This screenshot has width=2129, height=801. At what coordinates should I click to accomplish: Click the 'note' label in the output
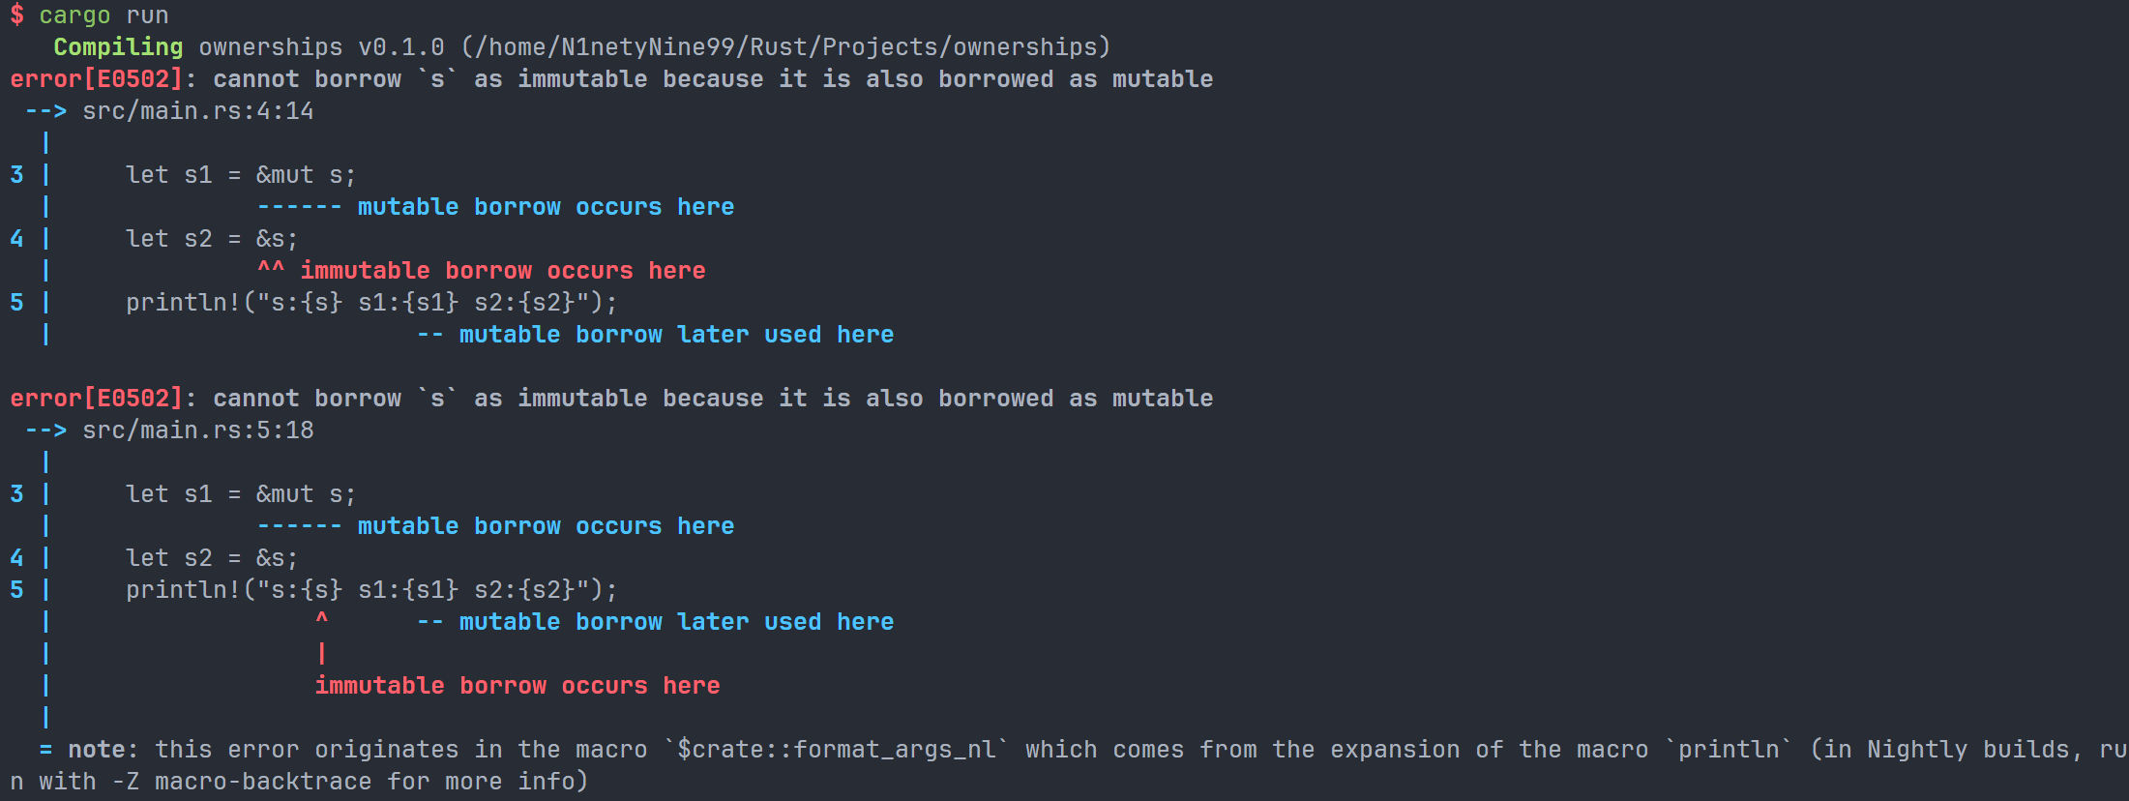point(97,750)
